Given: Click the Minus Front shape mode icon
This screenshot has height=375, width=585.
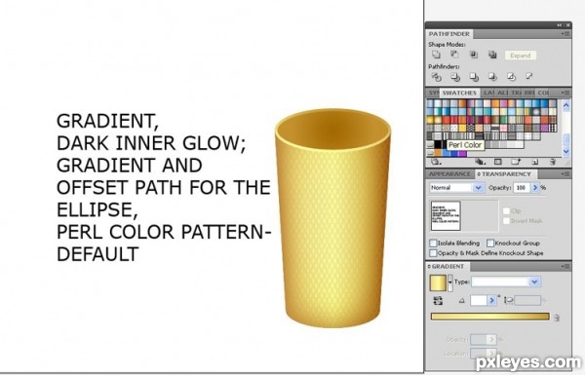Looking at the screenshot, I should 454,55.
